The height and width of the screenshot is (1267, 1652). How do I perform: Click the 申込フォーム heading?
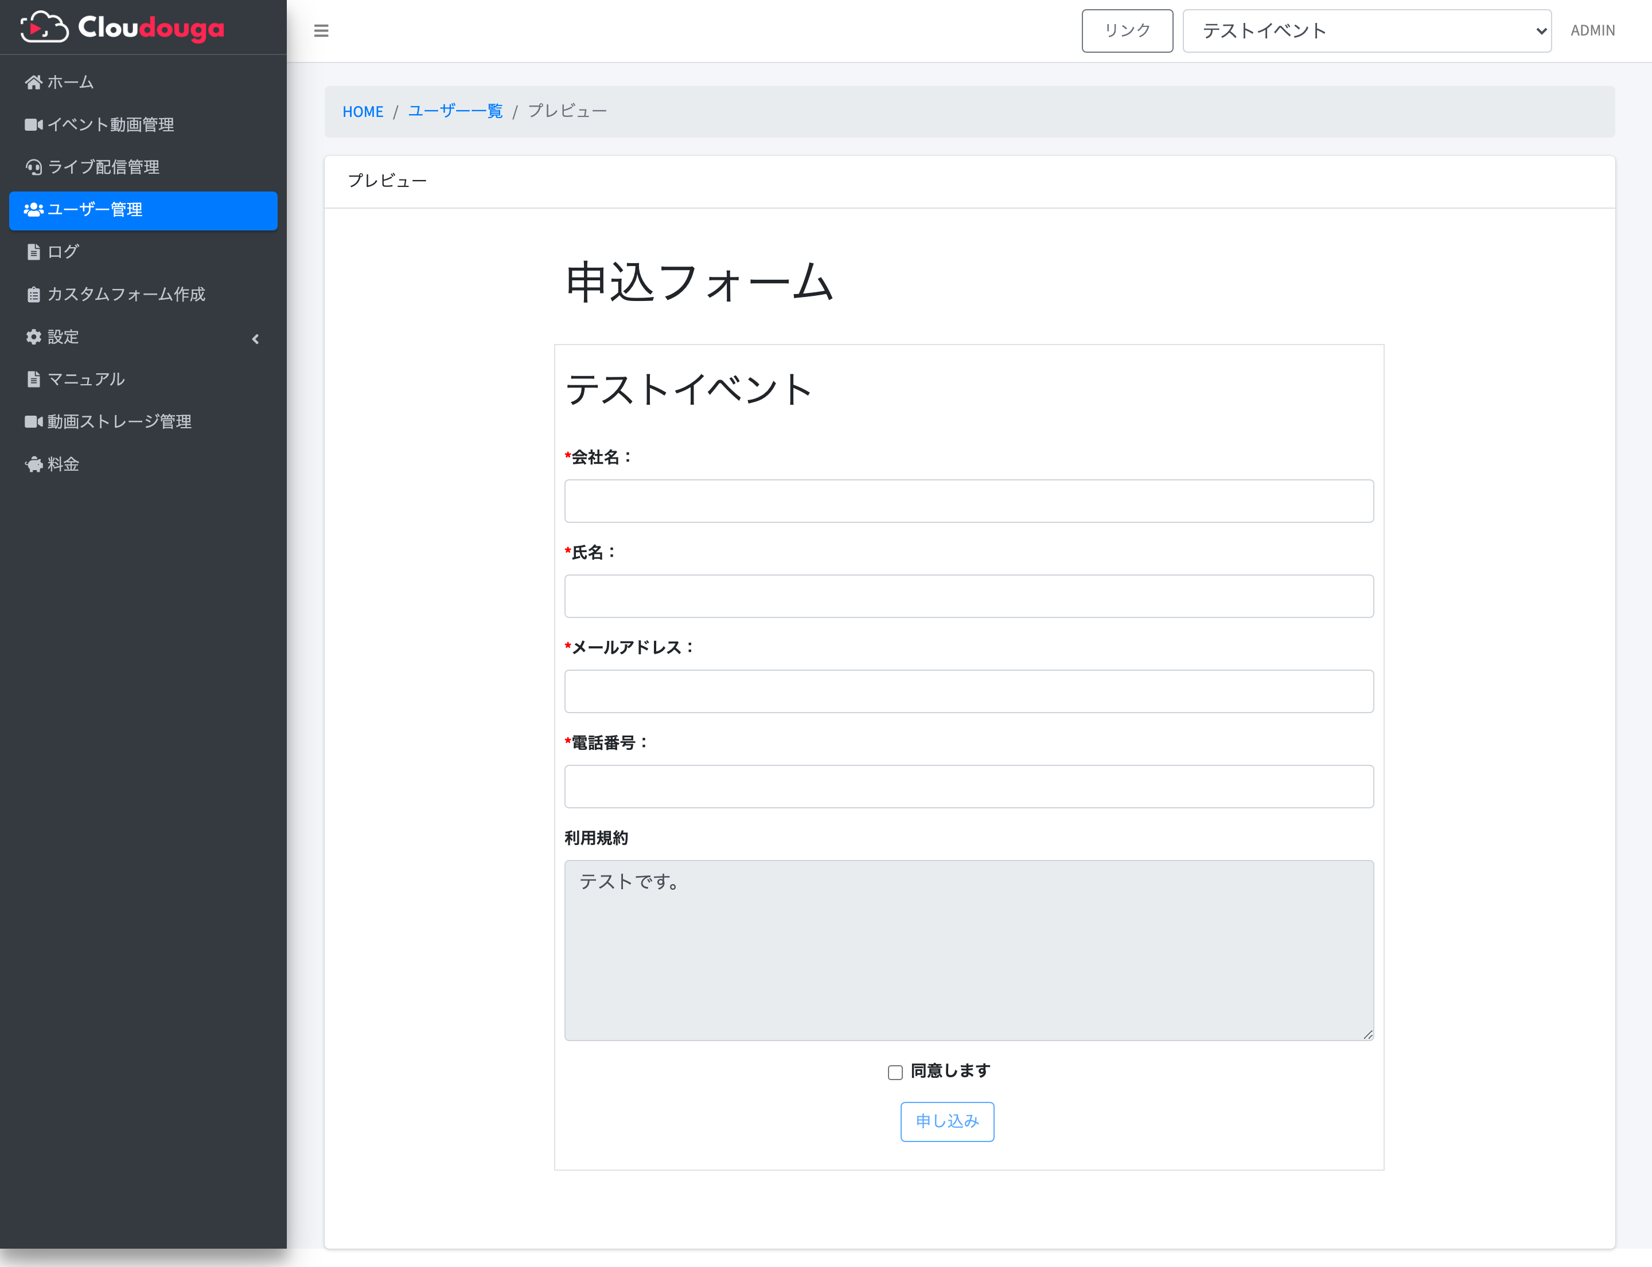tap(700, 282)
